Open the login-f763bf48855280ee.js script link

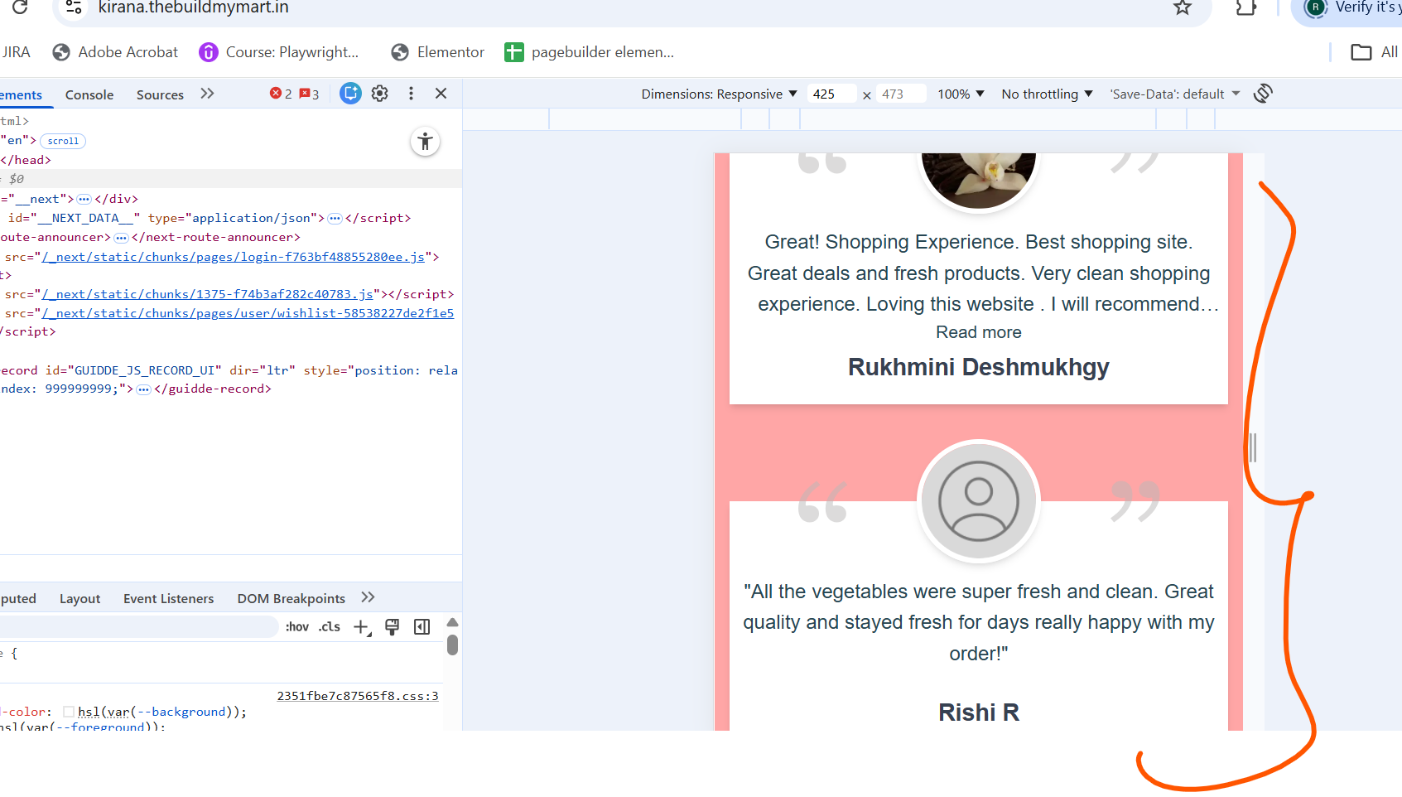click(x=234, y=257)
